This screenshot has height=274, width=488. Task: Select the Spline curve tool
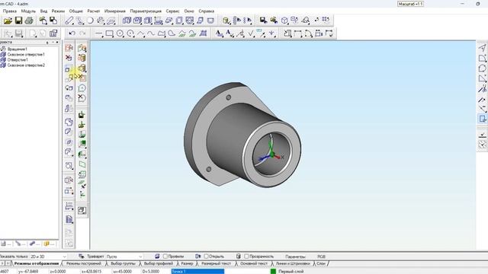click(x=151, y=33)
